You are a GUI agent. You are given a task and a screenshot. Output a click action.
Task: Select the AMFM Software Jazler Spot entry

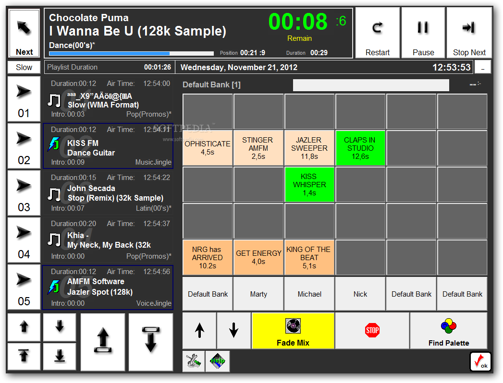[108, 287]
